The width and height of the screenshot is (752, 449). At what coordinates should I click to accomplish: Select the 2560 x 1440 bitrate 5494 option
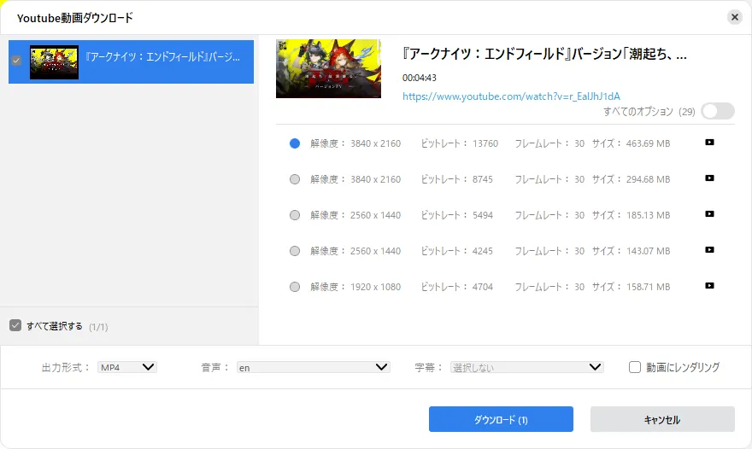tap(295, 215)
